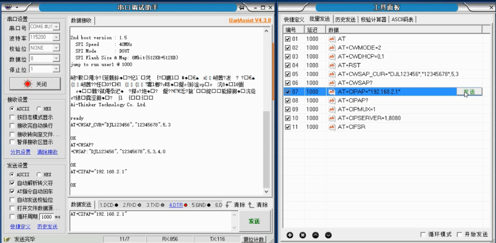
Task: Open 校验位 NONE dropdown
Action: [56, 48]
